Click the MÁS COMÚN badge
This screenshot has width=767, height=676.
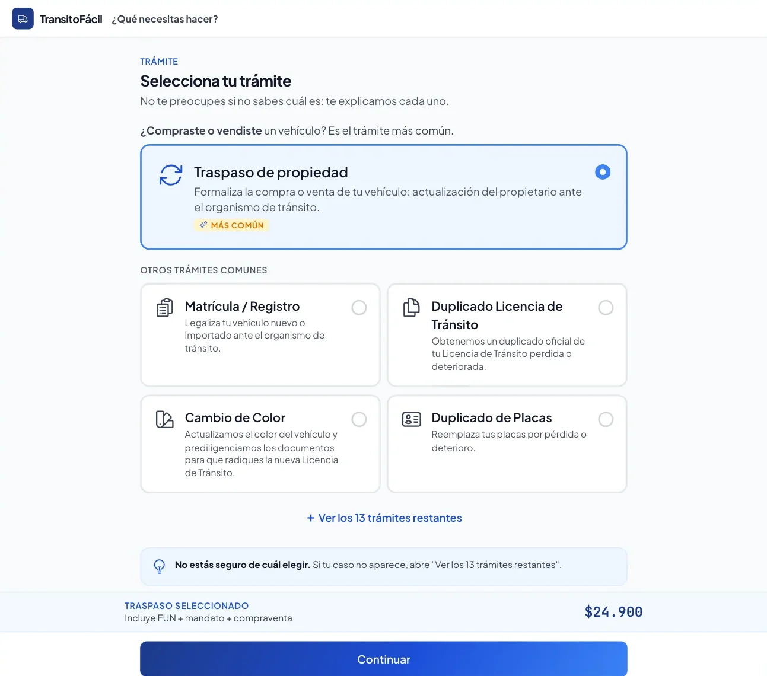(231, 225)
